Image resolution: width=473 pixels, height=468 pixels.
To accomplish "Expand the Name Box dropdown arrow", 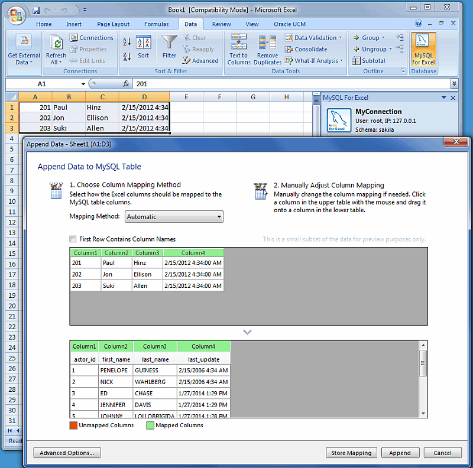I will click(83, 84).
